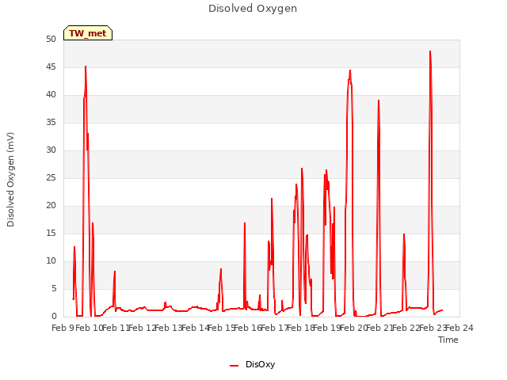507x380 pixels.
Task: Click the y-axis tick label 35
Action: click(51, 123)
